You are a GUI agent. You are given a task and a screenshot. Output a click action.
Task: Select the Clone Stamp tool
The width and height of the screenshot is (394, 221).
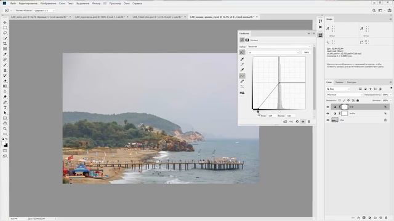(x=5, y=71)
